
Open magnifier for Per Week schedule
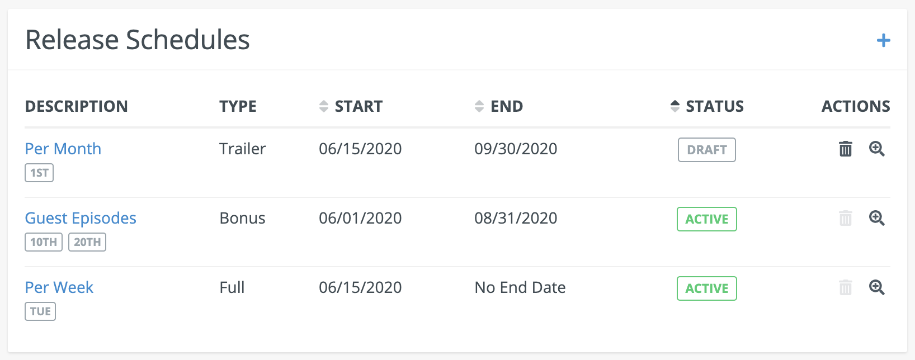876,287
